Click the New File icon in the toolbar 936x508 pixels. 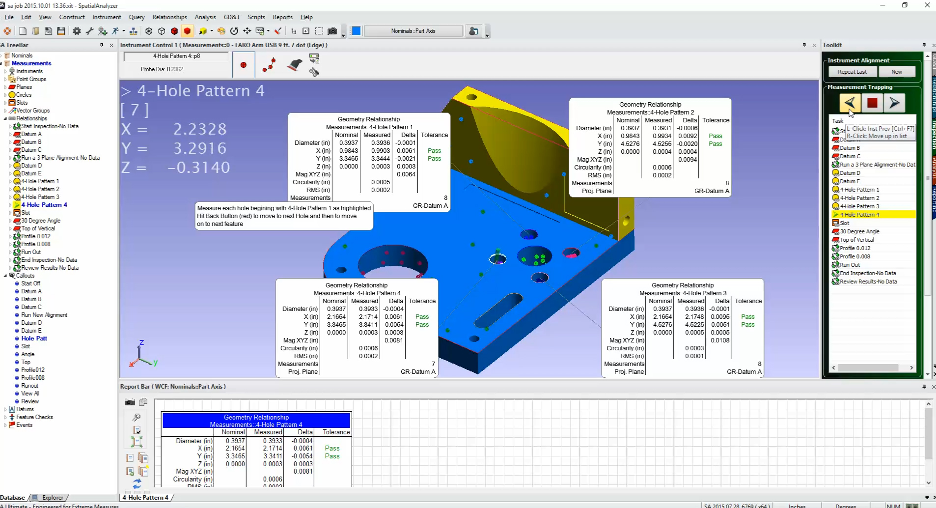23,31
